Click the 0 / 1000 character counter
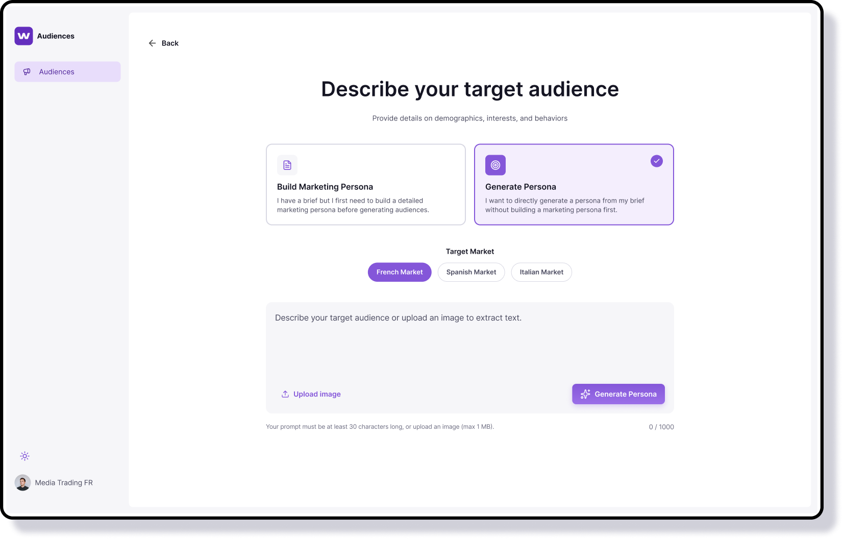 (661, 427)
